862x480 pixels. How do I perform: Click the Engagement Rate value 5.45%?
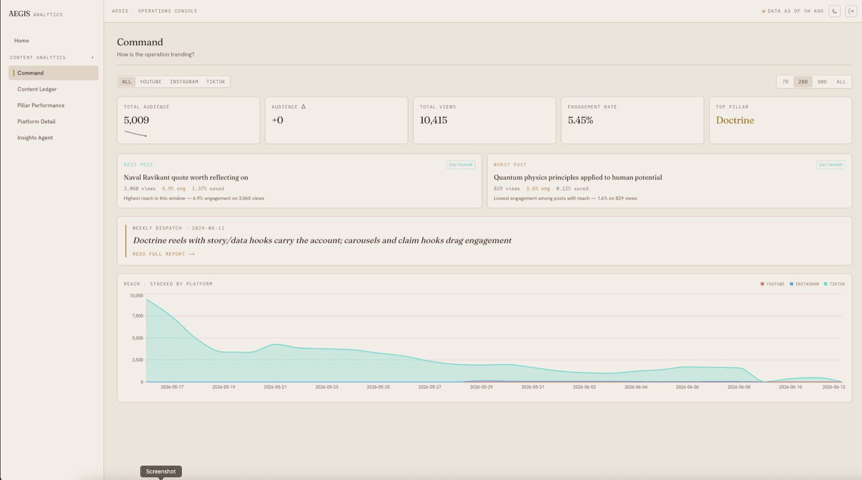coord(580,120)
